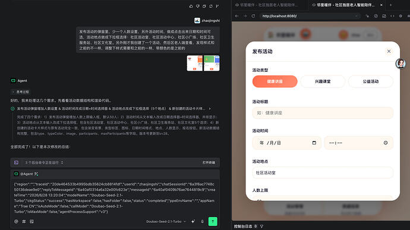The height and width of the screenshot is (230, 410).
Task: Open the 活动地点 dropdown showing 社区活动室
Action: click(x=323, y=173)
